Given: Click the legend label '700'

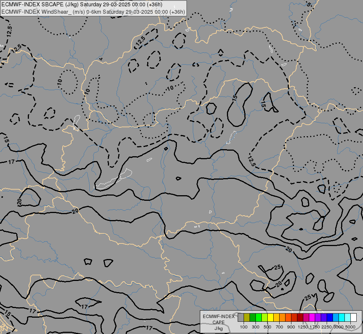Looking at the screenshot, I should point(280,327).
